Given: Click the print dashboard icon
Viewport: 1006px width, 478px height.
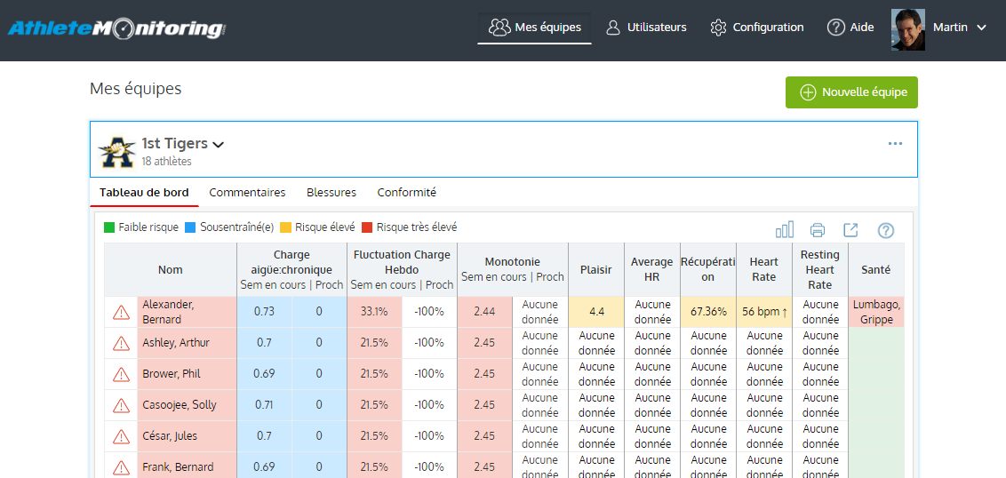Looking at the screenshot, I should tap(818, 230).
